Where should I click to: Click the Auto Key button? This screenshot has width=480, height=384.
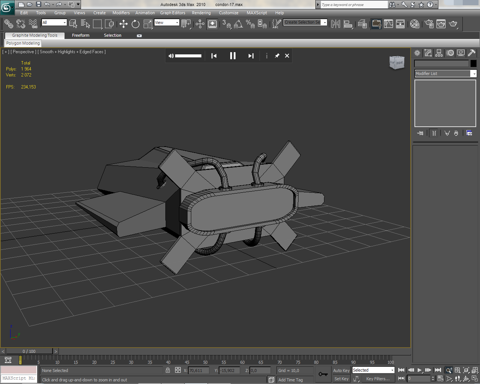pos(341,370)
